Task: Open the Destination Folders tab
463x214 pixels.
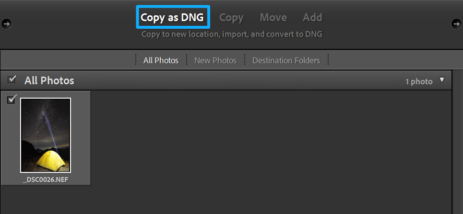Action: [x=286, y=60]
